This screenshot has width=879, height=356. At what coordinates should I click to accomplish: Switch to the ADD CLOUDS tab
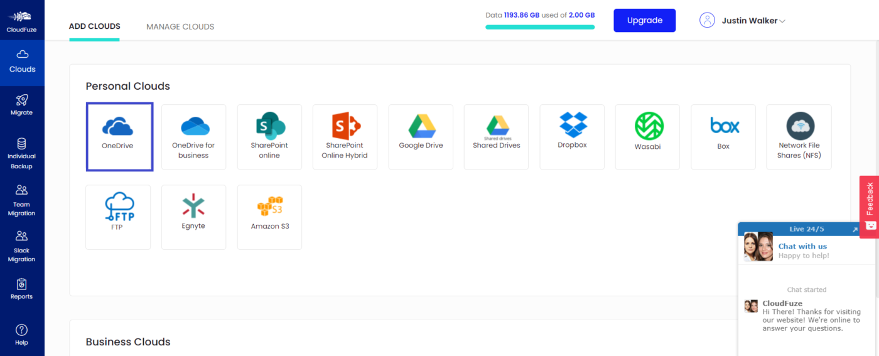tap(95, 26)
